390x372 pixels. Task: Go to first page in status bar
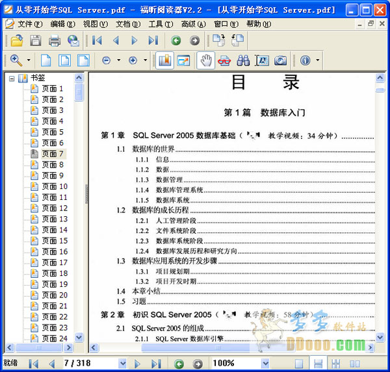click(x=34, y=364)
